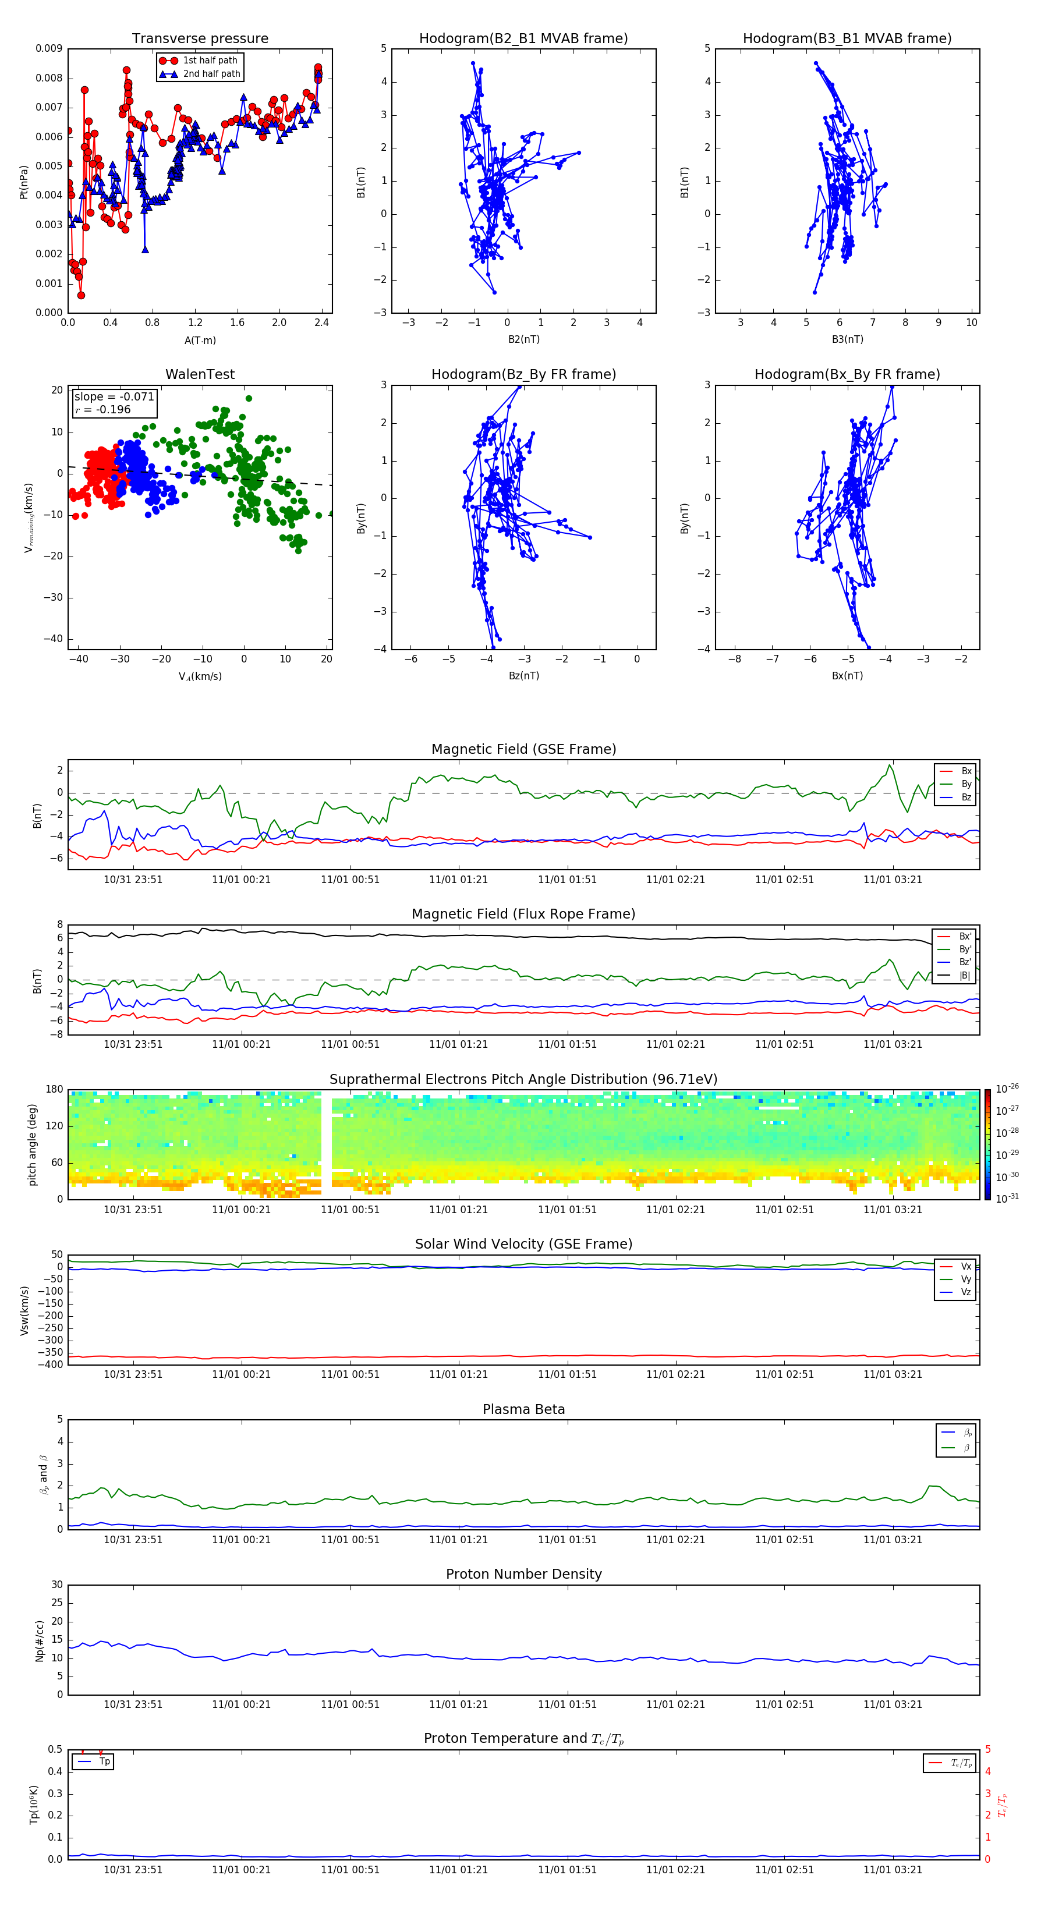Click the 'WalenTest' plot title
1048x1921 pixels.
tap(200, 374)
